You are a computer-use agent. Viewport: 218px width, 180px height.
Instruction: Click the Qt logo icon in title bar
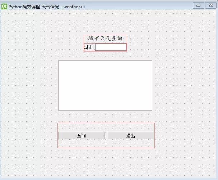coord(4,6)
